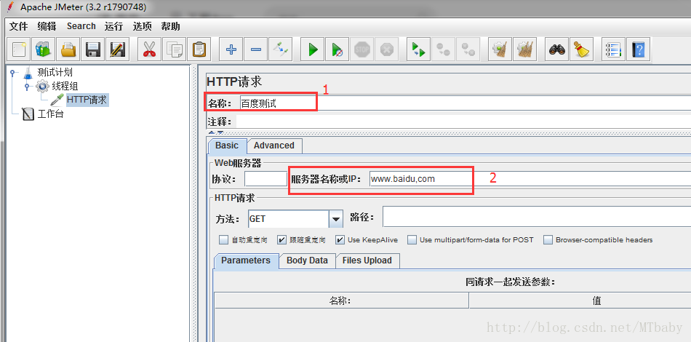Click the 名称 field containing 百度测试

click(x=465, y=103)
